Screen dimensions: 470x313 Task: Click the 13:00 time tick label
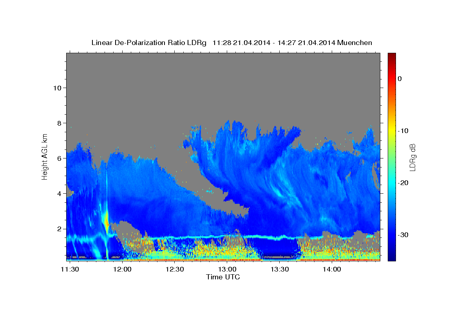click(227, 270)
